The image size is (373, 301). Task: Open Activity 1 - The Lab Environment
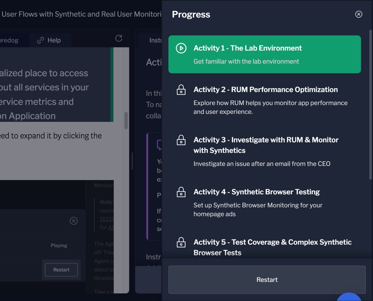coord(265,54)
